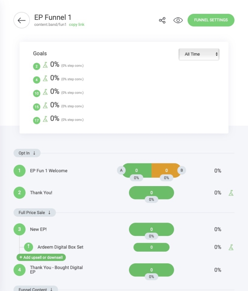Viewport: 248px width, 291px height.
Task: Open the Funnel Settings
Action: tap(211, 20)
